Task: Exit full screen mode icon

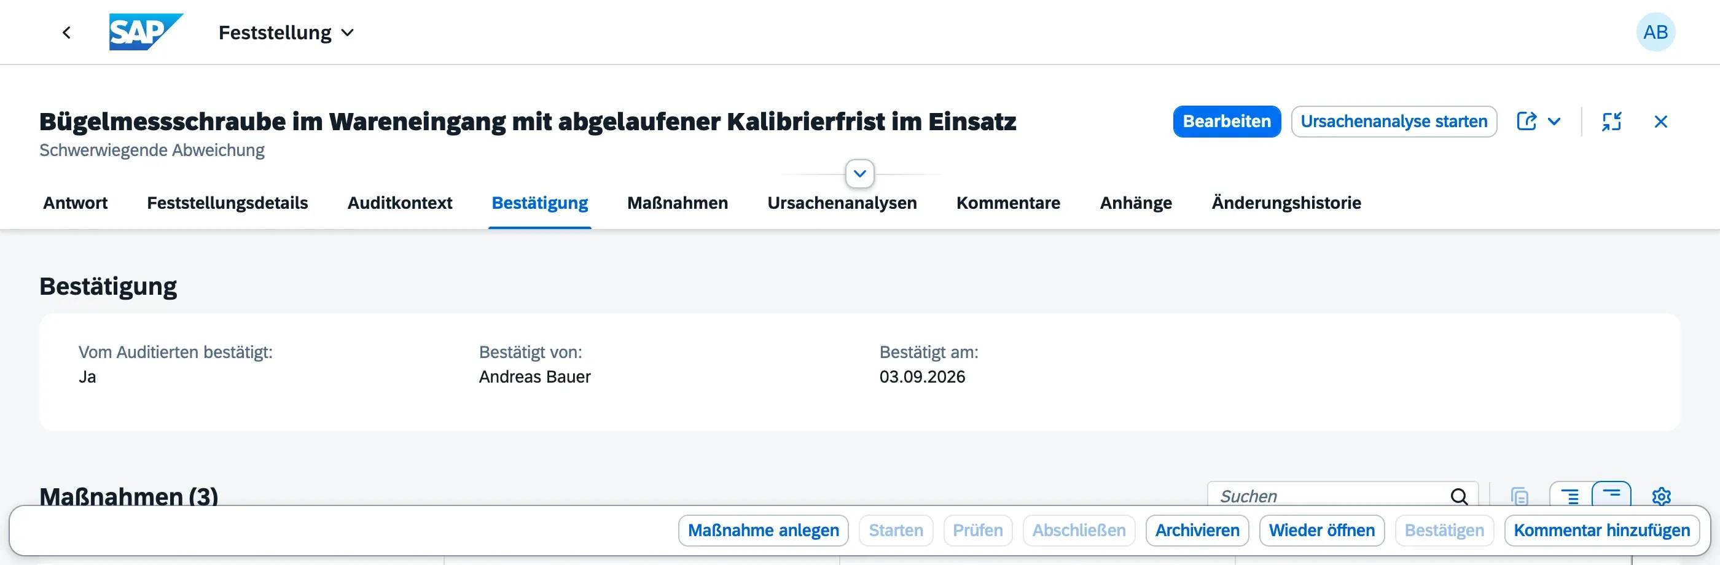Action: tap(1611, 122)
